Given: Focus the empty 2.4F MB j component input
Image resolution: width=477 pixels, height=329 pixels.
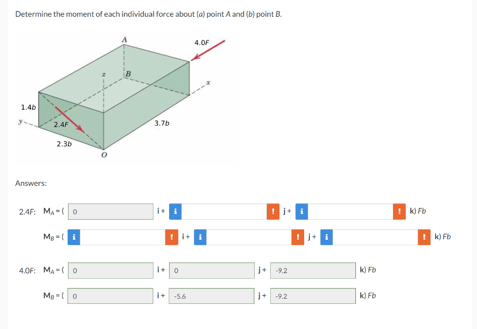Looking at the screenshot, I should click(x=249, y=237).
